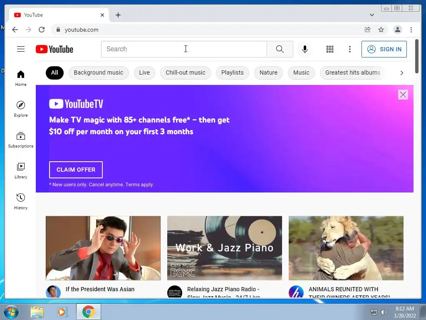View site info padlock icon
The image size is (426, 320).
[x=58, y=30]
